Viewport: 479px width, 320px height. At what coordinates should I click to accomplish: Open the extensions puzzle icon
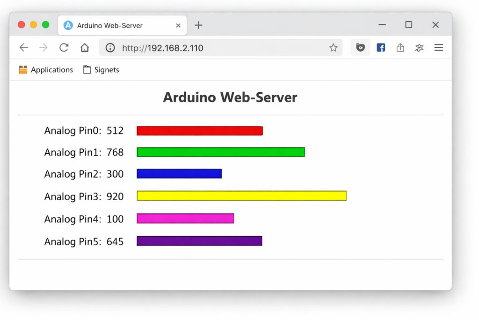click(x=419, y=48)
